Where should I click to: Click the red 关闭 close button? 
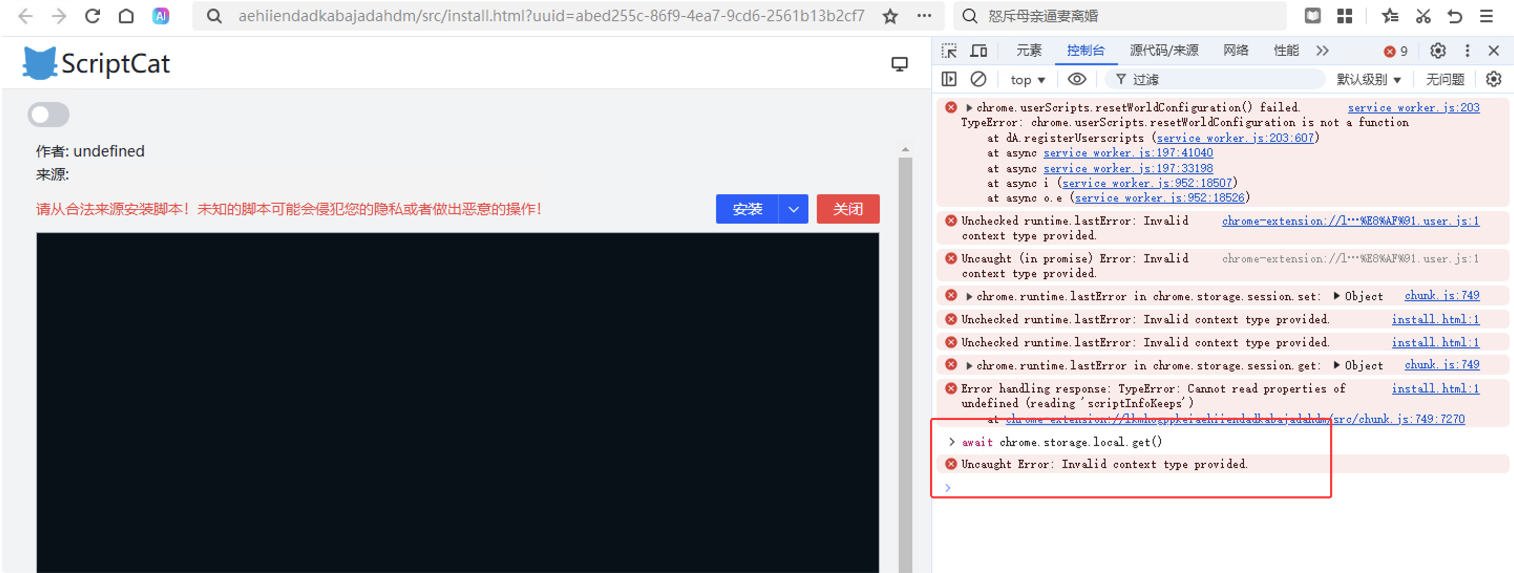click(848, 209)
